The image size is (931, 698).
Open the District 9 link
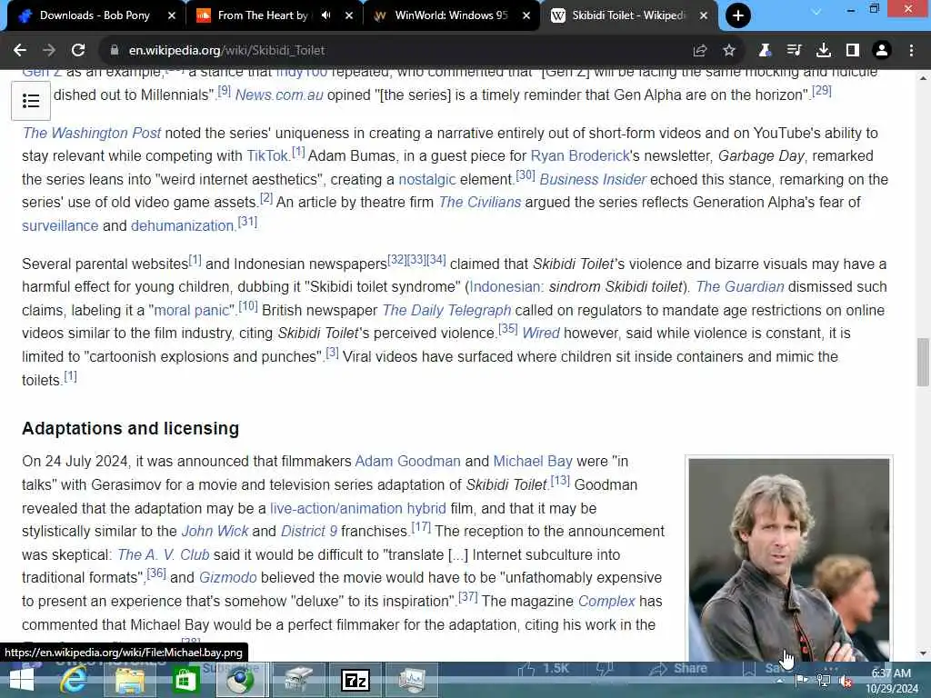coord(309,531)
